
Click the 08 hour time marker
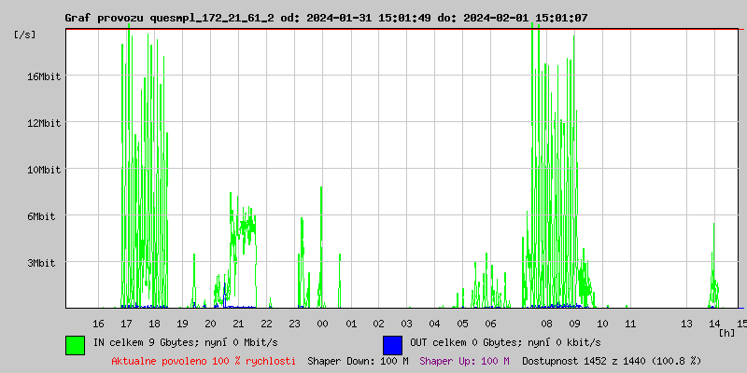(x=546, y=324)
